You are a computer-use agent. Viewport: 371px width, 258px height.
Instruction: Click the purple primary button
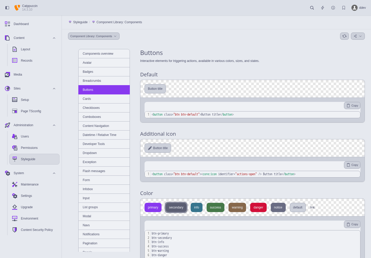coord(153,207)
